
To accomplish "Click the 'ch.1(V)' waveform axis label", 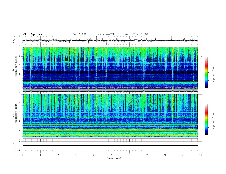I will (x=14, y=40).
